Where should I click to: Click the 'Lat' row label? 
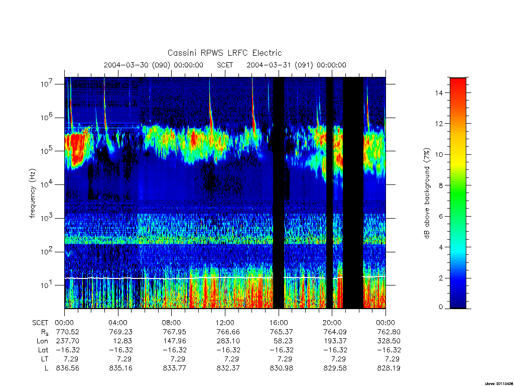[43, 350]
